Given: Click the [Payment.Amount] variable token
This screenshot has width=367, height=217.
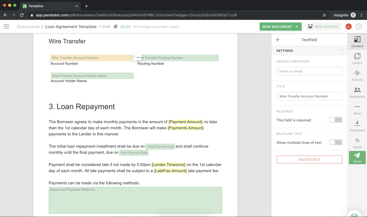Looking at the screenshot, I should (x=185, y=122).
